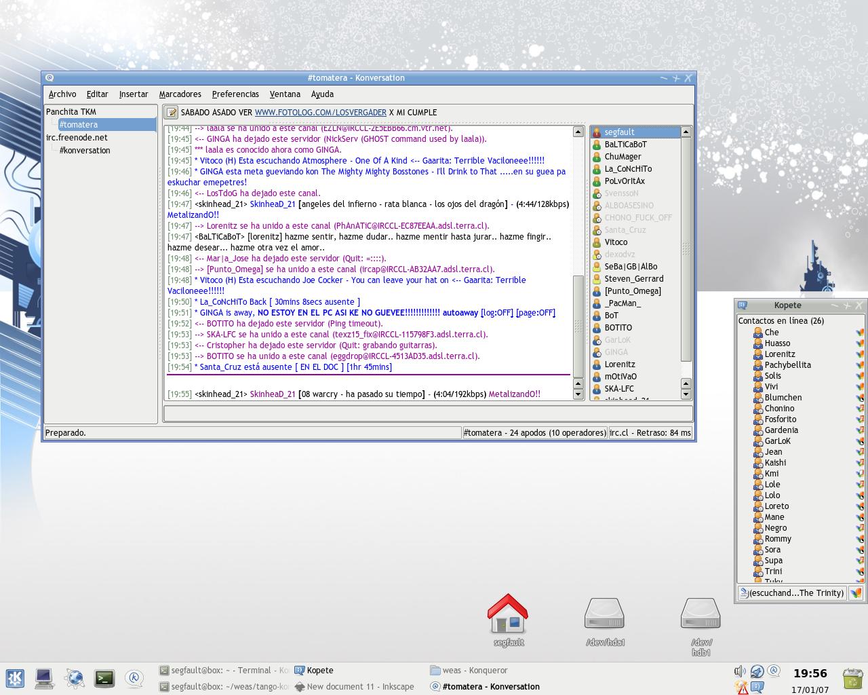Click the nick list scrollbar thumb
868x695 pixels.
(x=686, y=249)
